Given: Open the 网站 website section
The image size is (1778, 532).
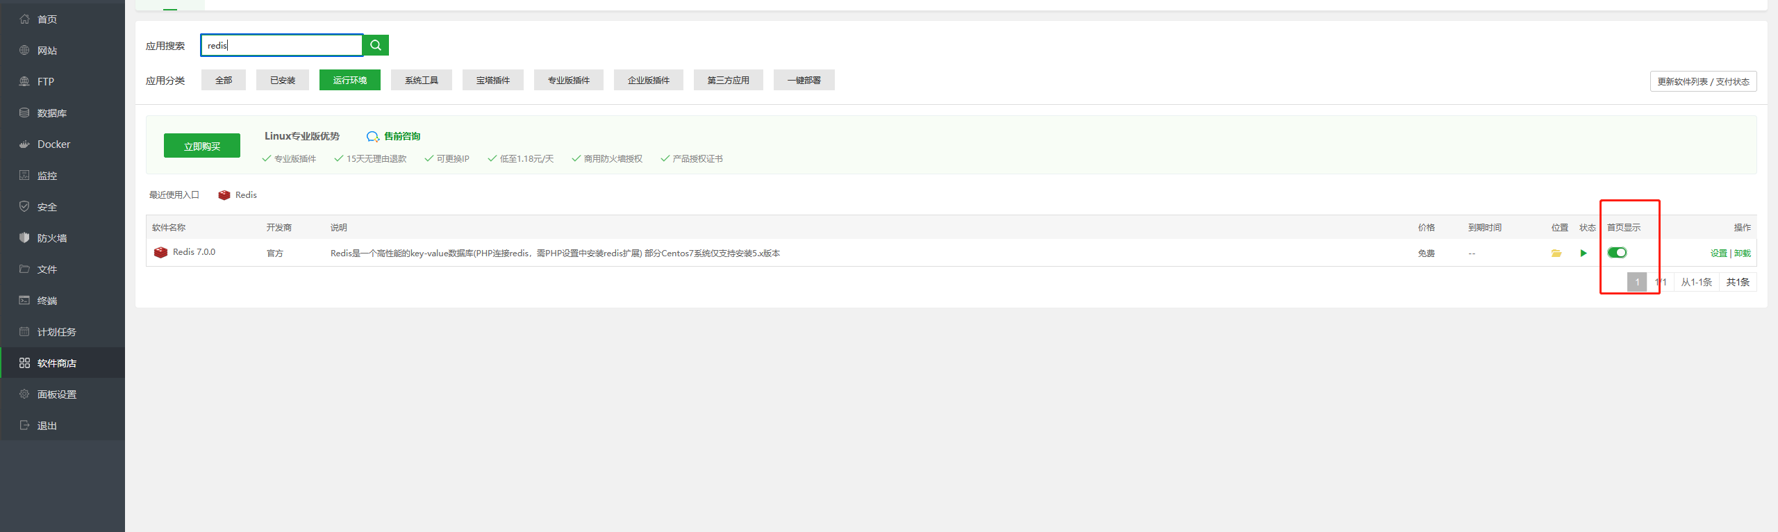Looking at the screenshot, I should point(63,51).
